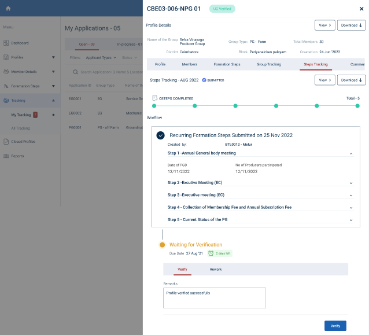
Task: Click the home icon in top bar
Action: [x=8, y=8]
